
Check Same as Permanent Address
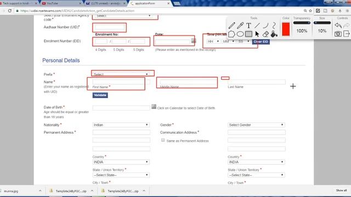tap(163, 140)
